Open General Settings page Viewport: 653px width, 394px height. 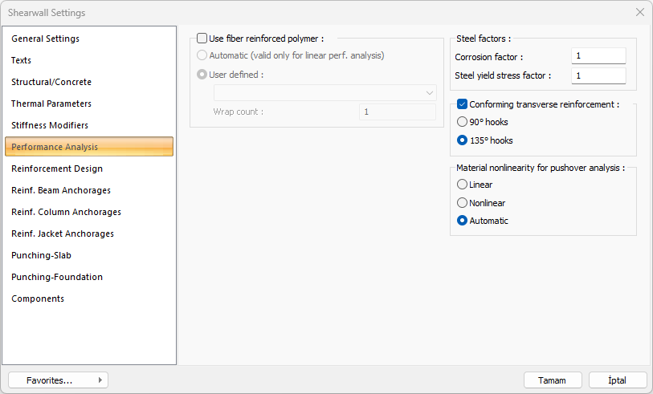point(45,39)
